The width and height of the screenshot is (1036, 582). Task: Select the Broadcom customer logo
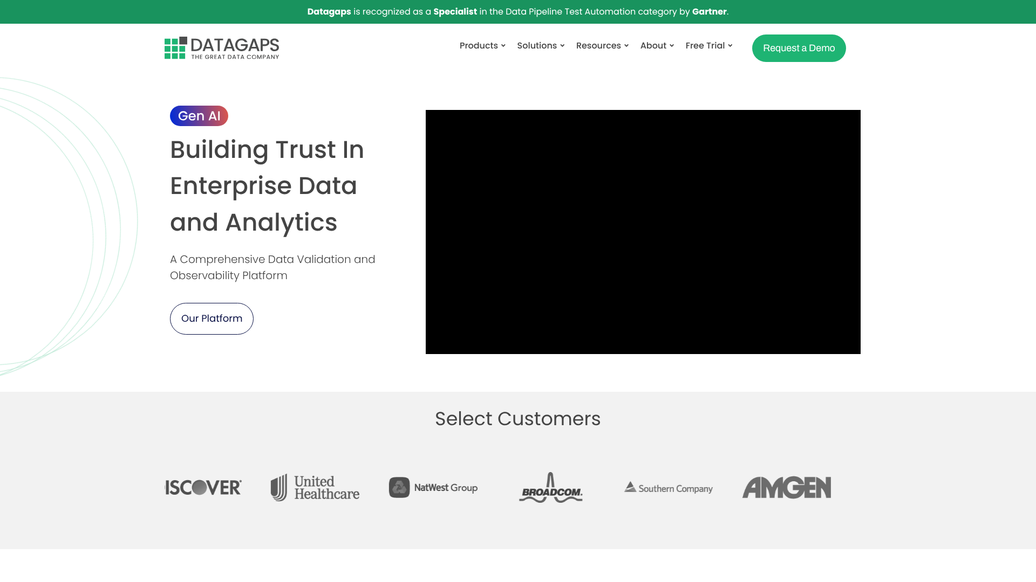(551, 487)
